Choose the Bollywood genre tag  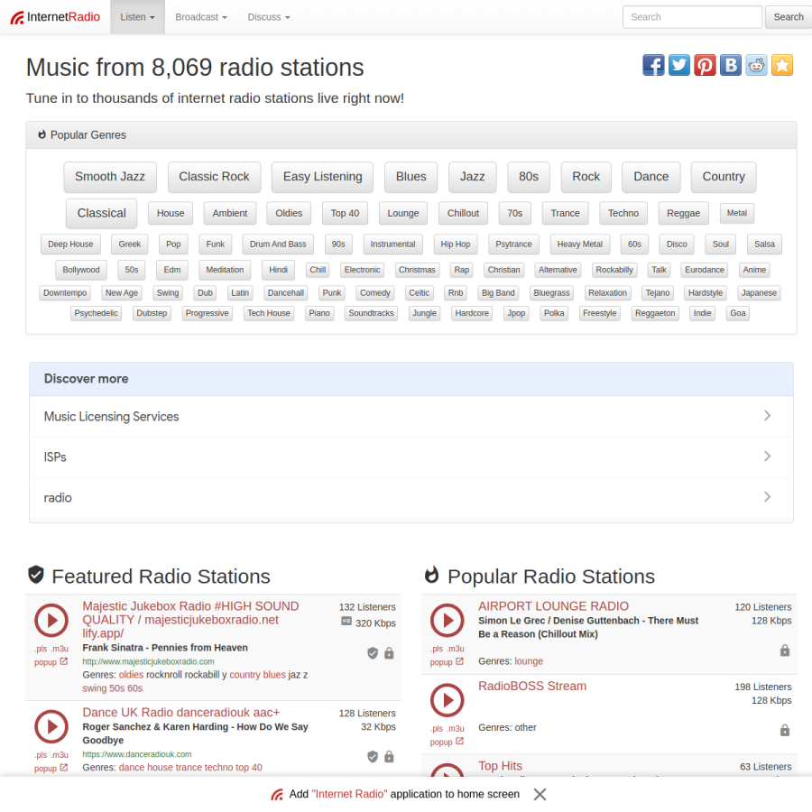point(81,270)
